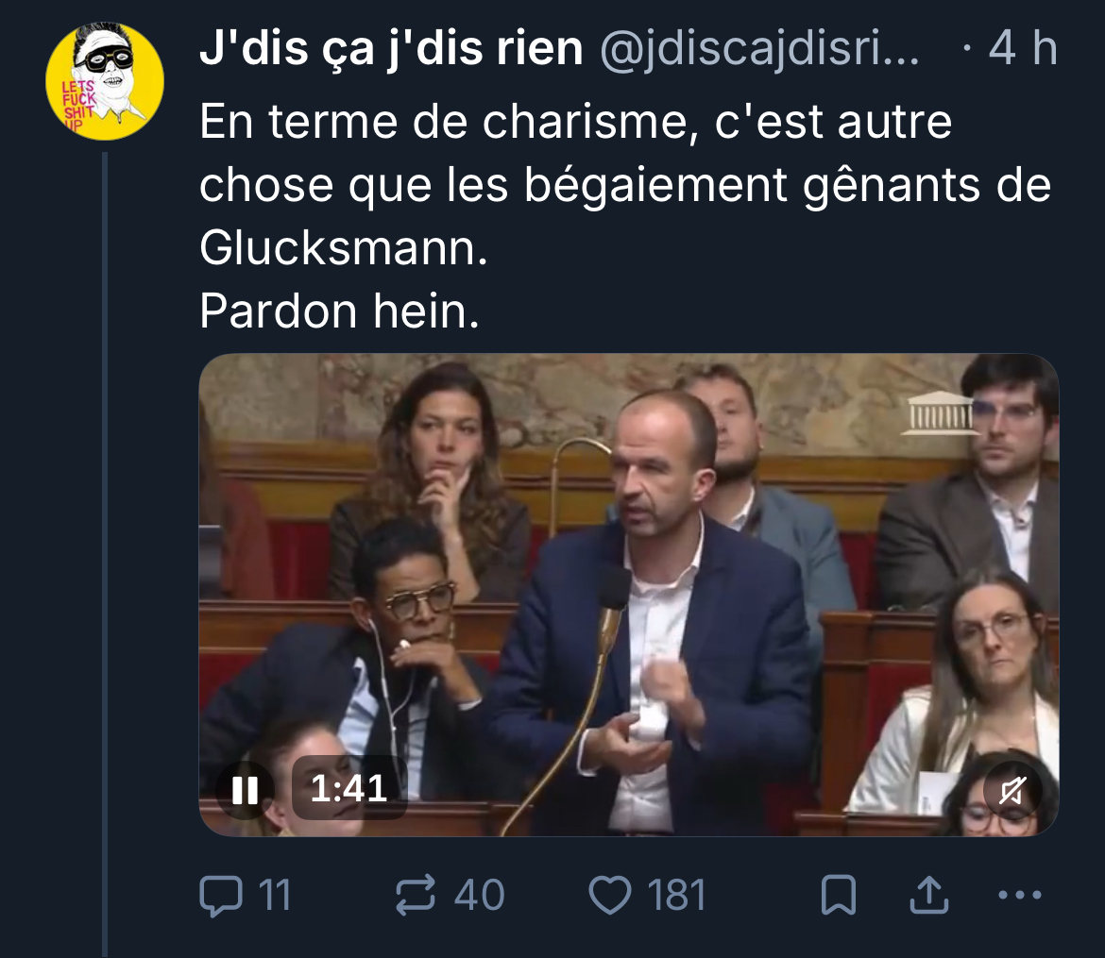
Task: Open the reply speech bubble icon
Action: click(221, 895)
